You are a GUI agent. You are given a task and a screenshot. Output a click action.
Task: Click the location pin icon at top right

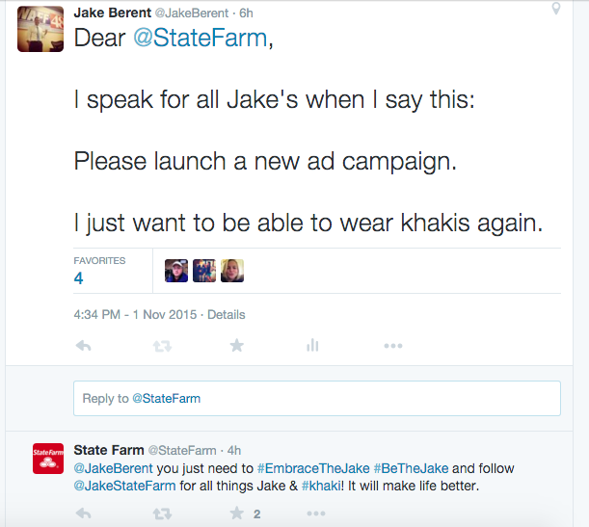(556, 9)
